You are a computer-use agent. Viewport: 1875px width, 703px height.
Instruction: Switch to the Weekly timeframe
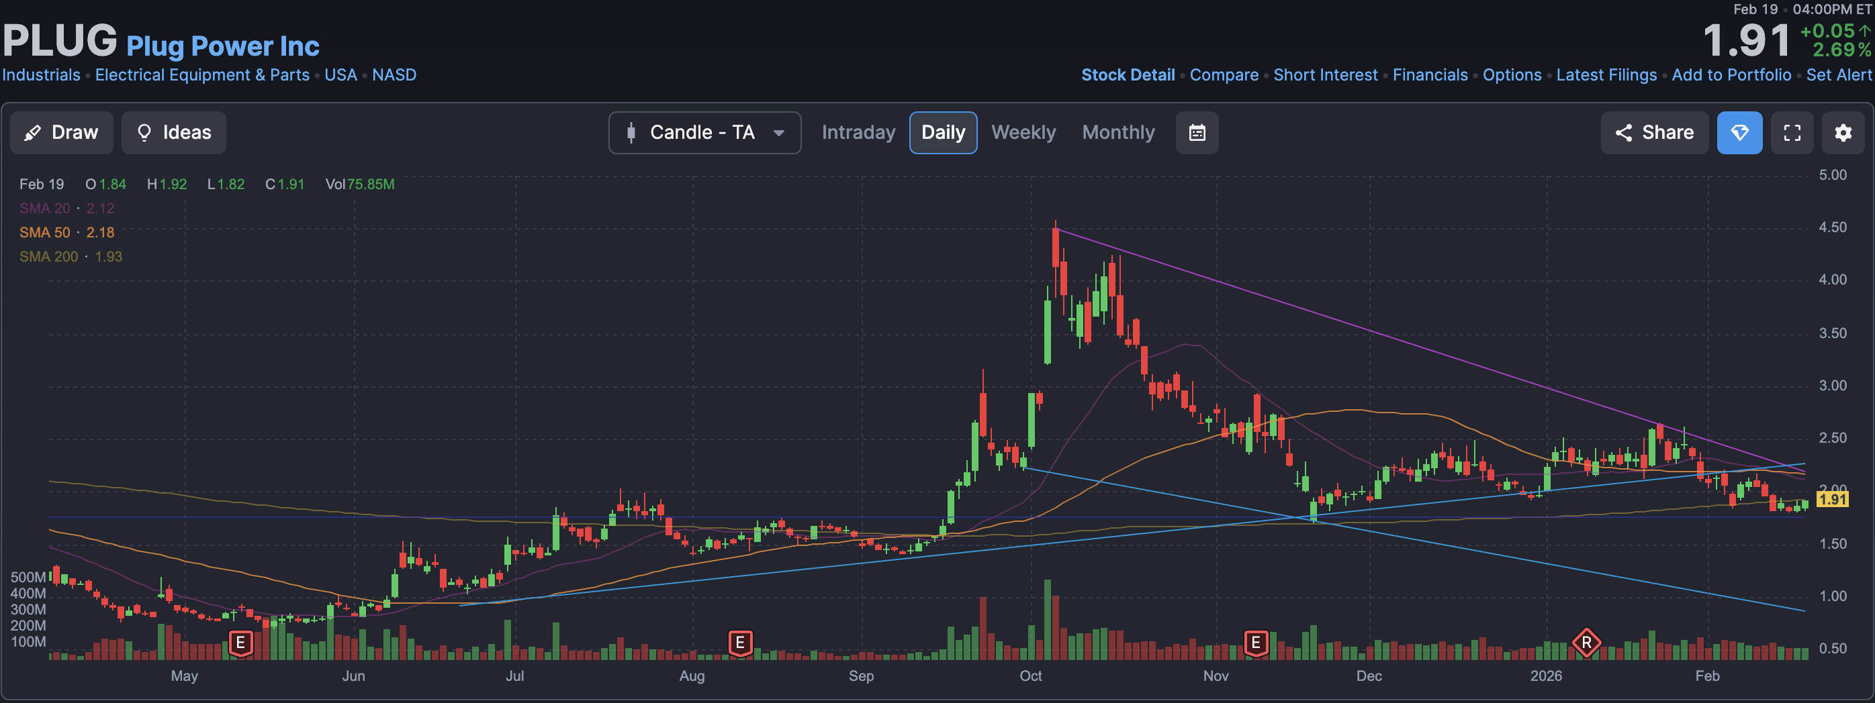pos(1023,132)
